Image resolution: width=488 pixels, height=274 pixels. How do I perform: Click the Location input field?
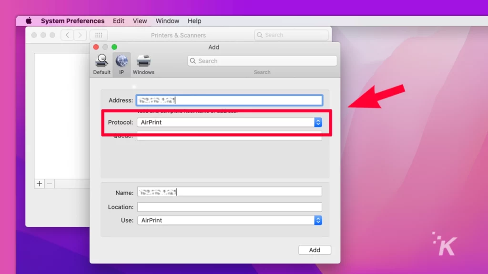tap(230, 207)
